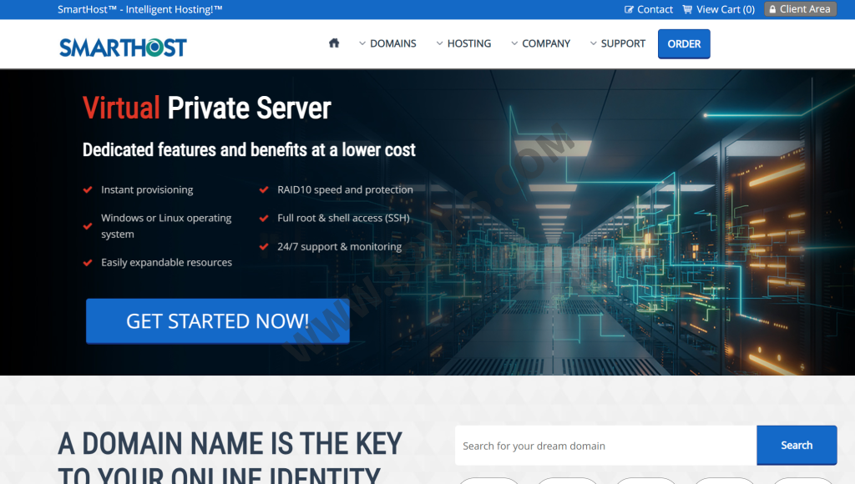This screenshot has height=484, width=855.
Task: Click 'Full root & shell access (SSH)' text
Action: 343,218
